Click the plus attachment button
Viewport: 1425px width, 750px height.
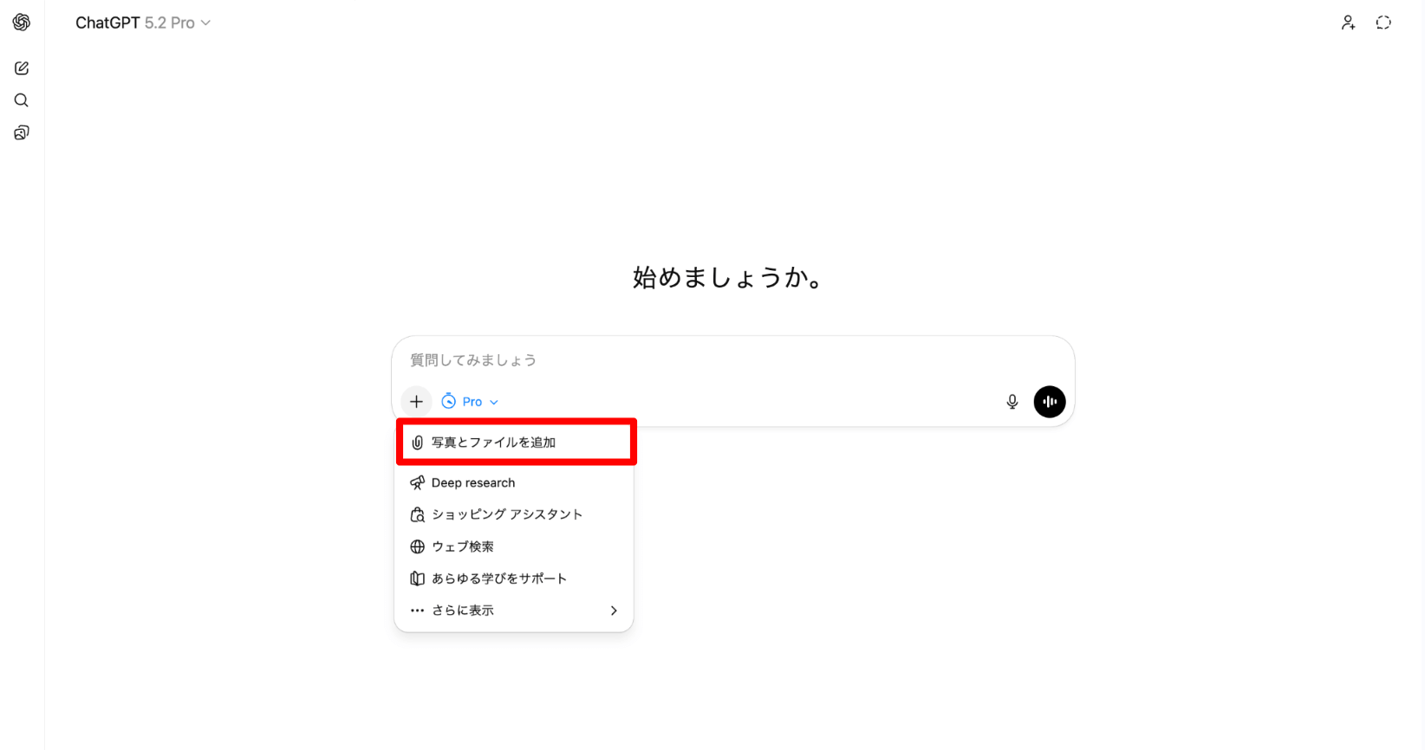[416, 402]
